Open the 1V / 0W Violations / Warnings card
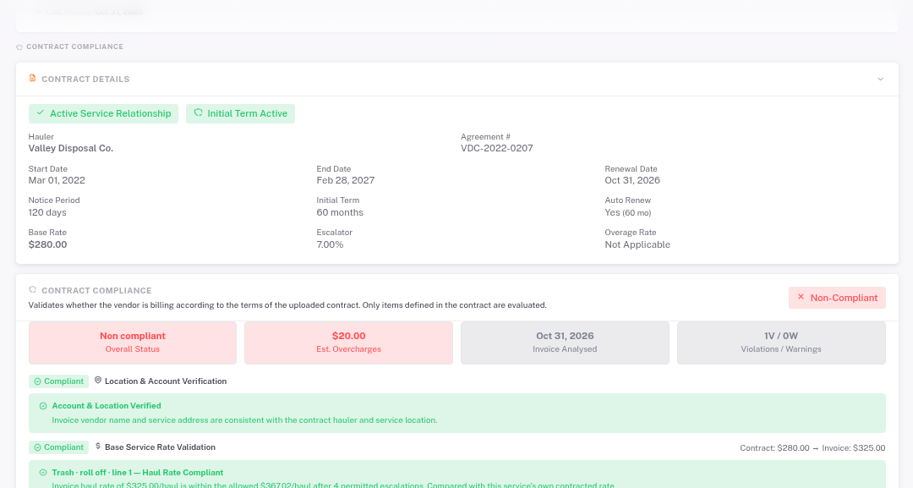The image size is (913, 488). [x=781, y=343]
